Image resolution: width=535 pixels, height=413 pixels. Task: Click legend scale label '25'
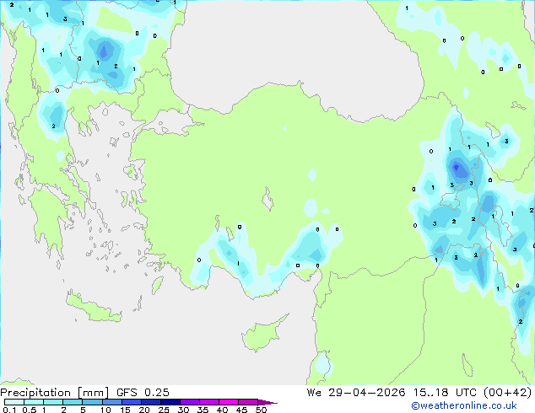click(164, 410)
